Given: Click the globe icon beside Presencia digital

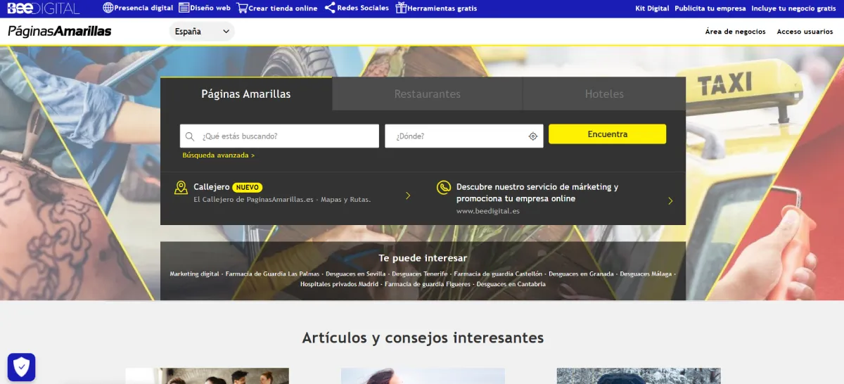Looking at the screenshot, I should pos(108,8).
